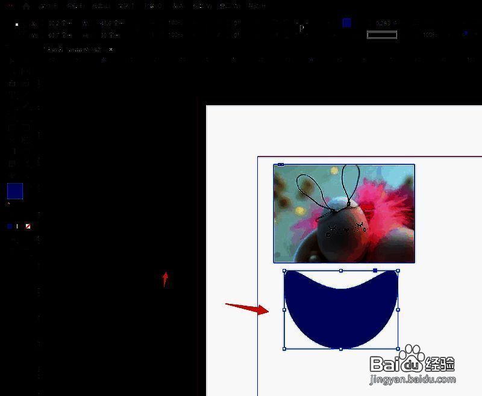Viewport: 482px width, 396px height.
Task: Toggle Apply Color button below the fill swatch
Action: 10,226
